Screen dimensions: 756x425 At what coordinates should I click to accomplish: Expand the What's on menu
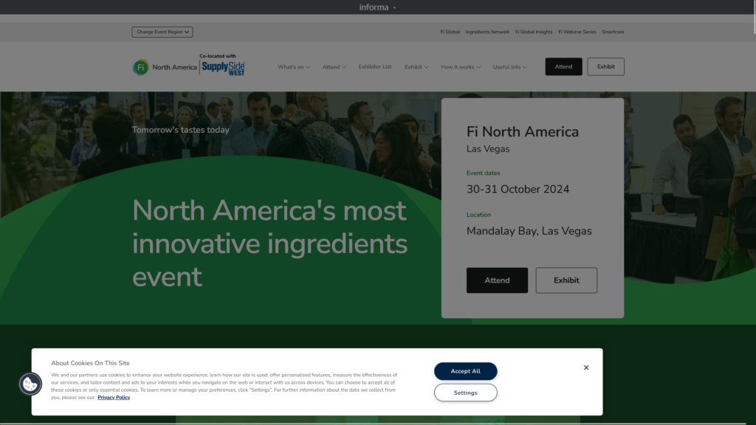294,67
